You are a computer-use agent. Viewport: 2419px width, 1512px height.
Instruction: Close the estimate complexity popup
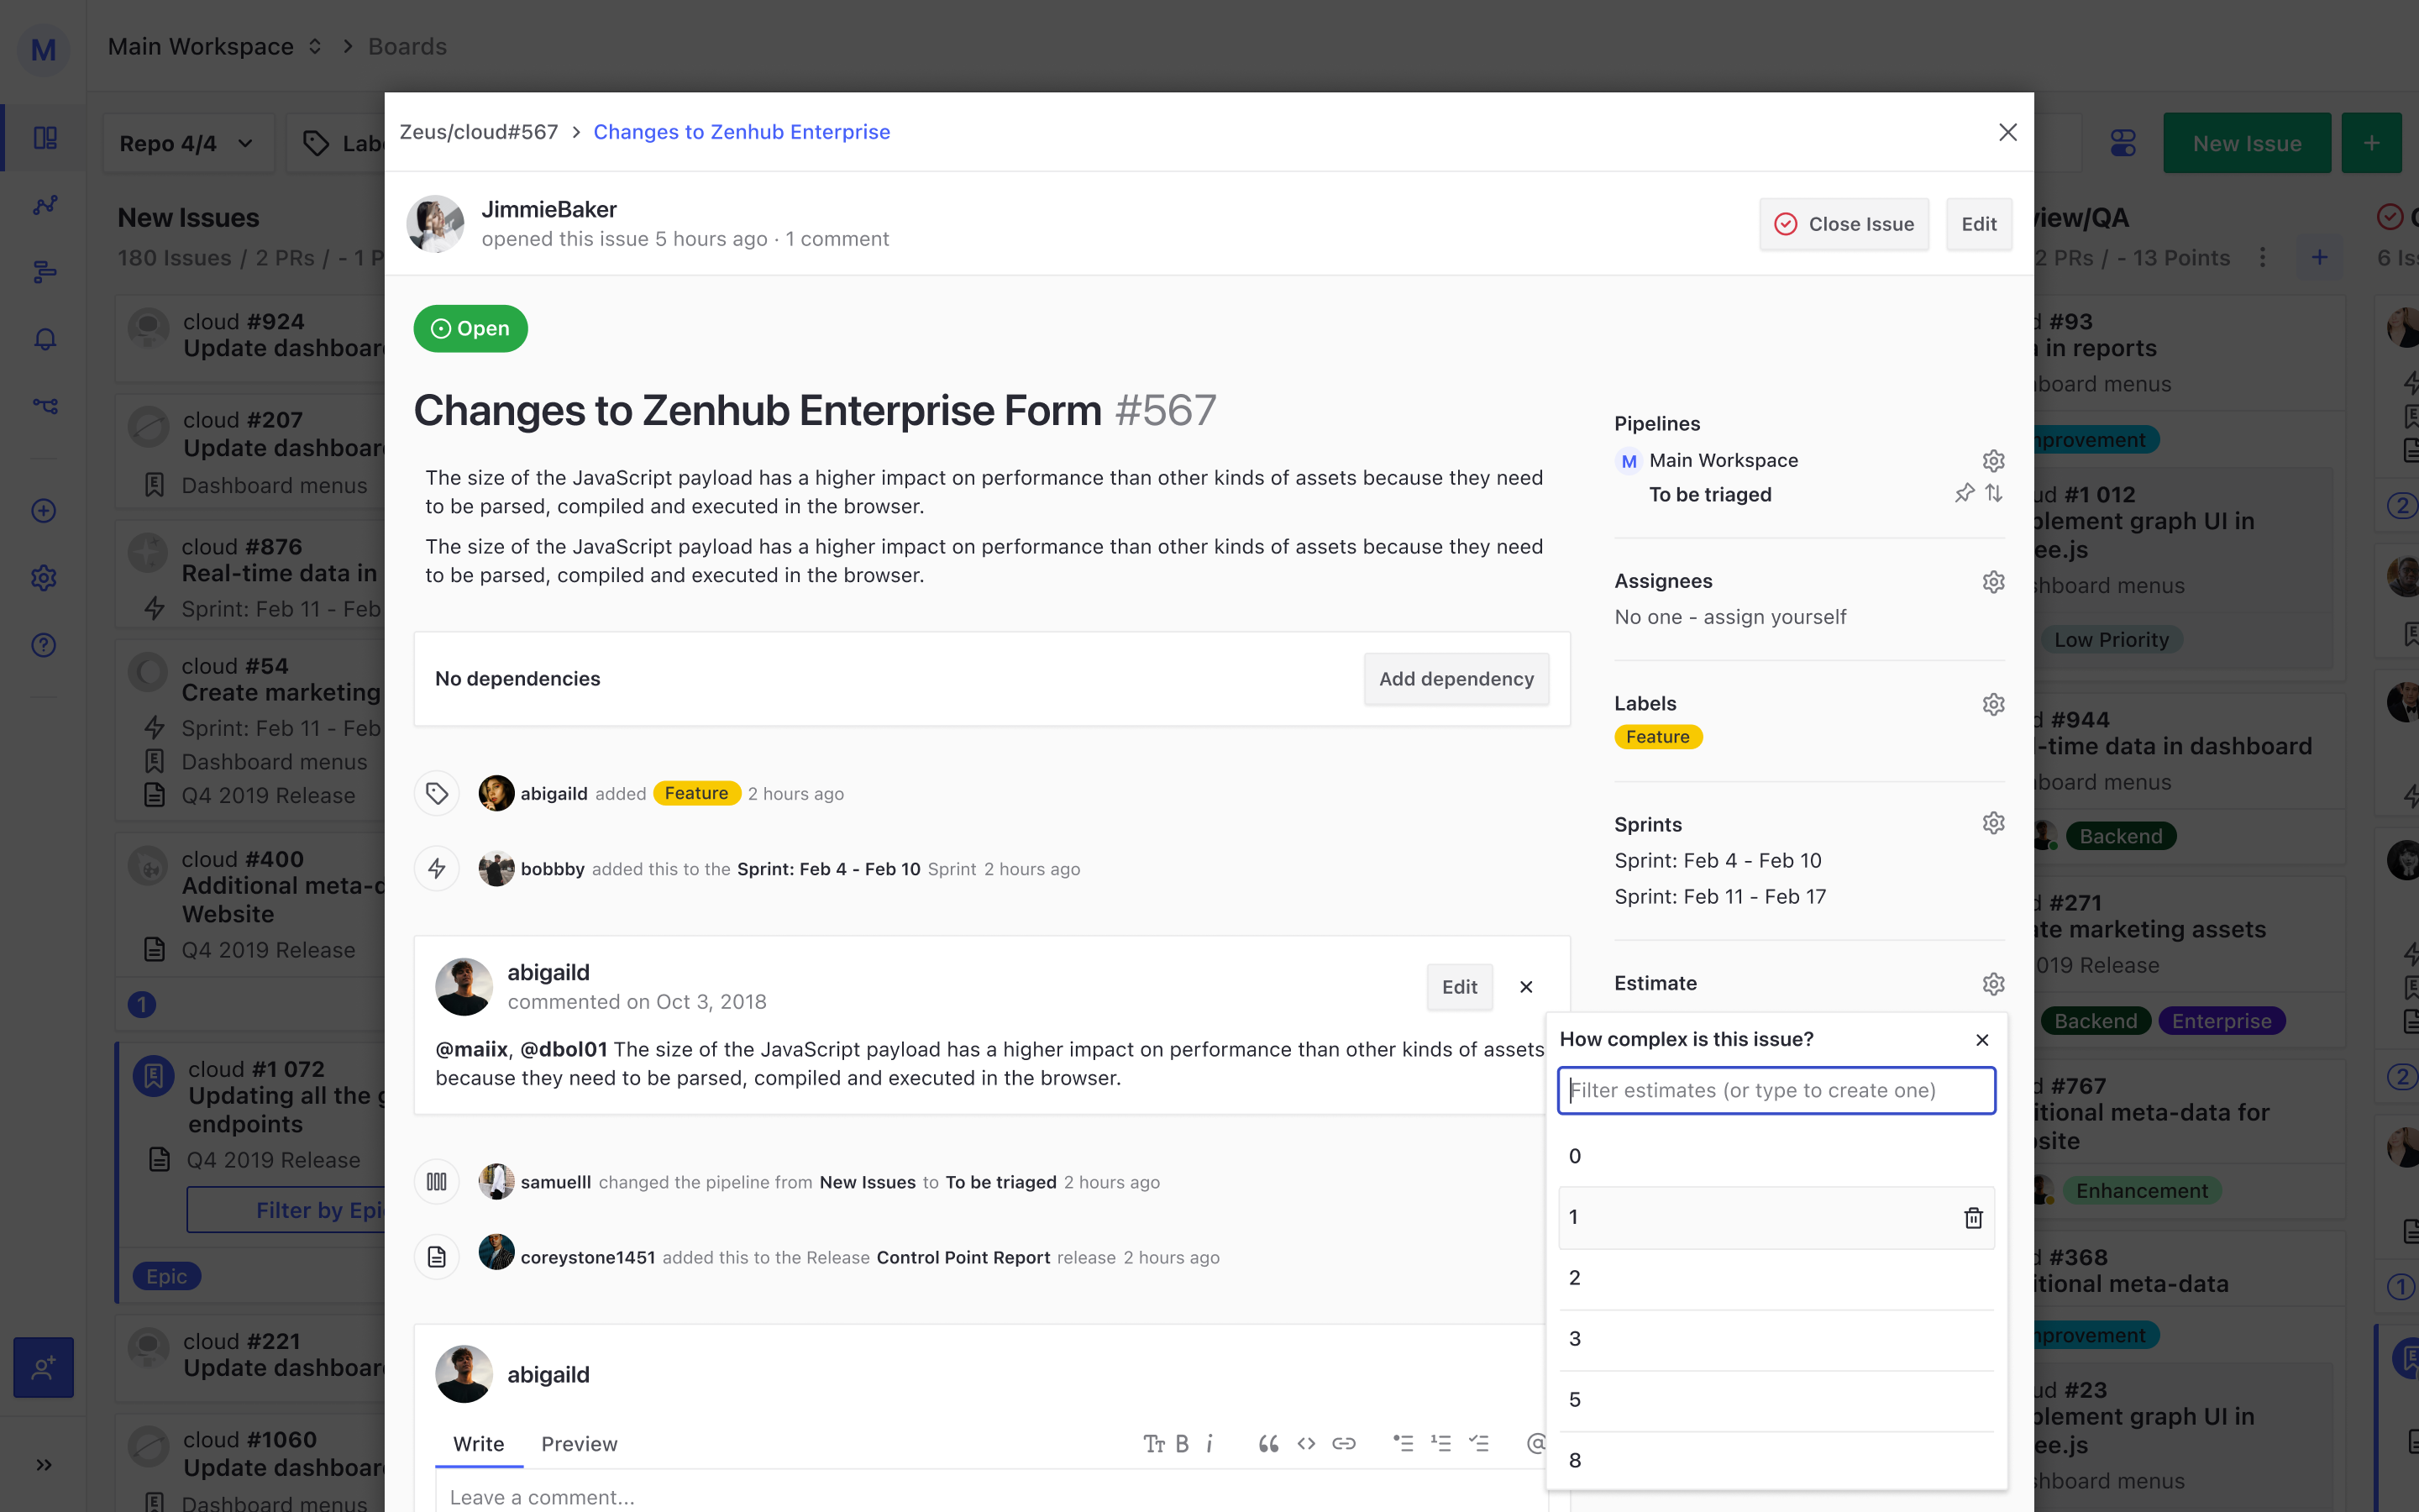tap(1982, 1040)
